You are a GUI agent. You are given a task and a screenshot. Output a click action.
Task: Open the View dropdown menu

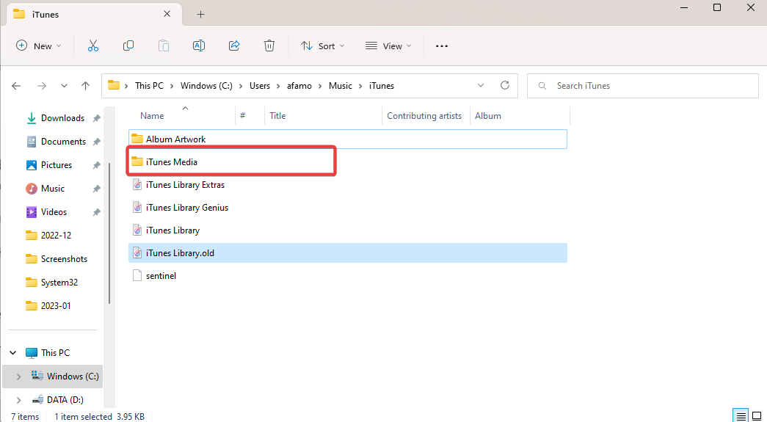tap(389, 46)
